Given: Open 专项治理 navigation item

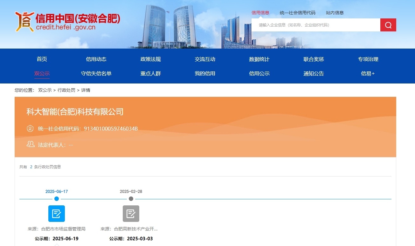Looking at the screenshot, I should pyautogui.click(x=368, y=59).
